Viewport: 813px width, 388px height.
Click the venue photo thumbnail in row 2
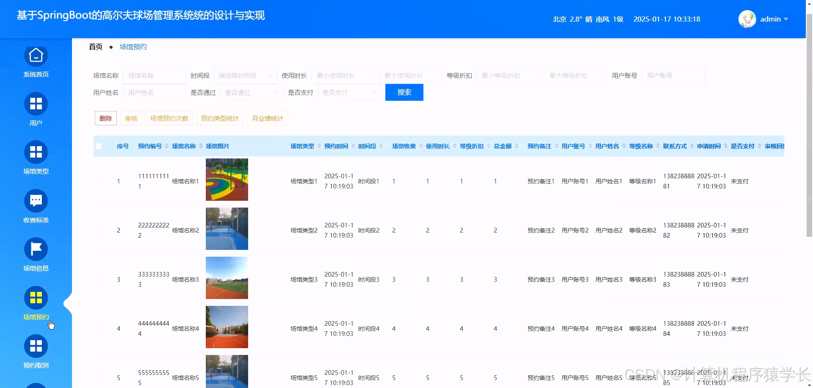(227, 229)
